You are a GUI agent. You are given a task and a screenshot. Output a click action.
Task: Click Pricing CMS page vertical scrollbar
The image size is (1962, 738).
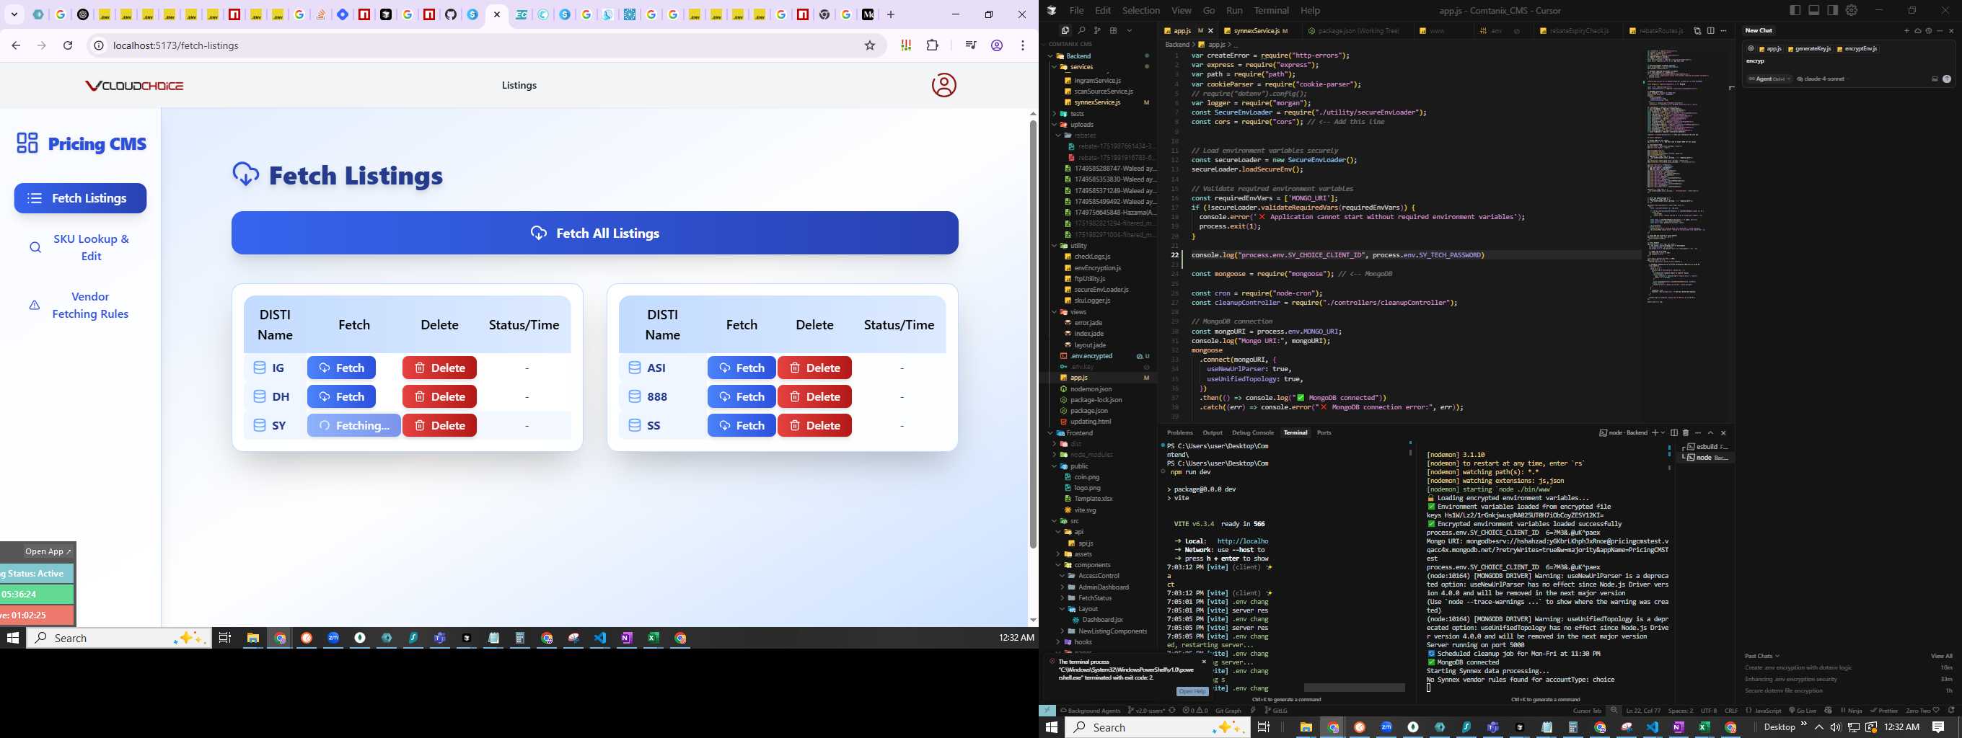pyautogui.click(x=1033, y=334)
